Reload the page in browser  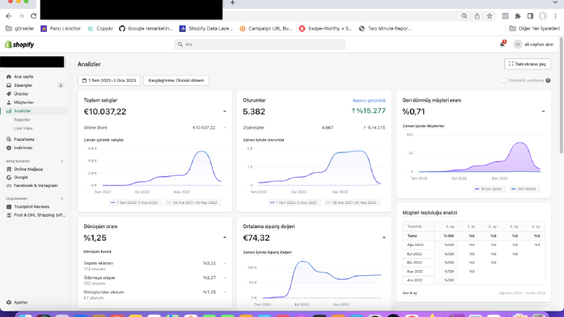coord(33,16)
